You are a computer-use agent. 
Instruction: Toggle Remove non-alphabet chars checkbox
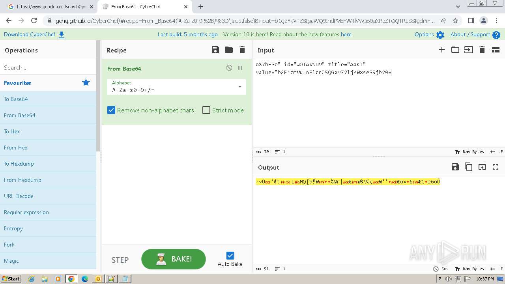point(111,110)
